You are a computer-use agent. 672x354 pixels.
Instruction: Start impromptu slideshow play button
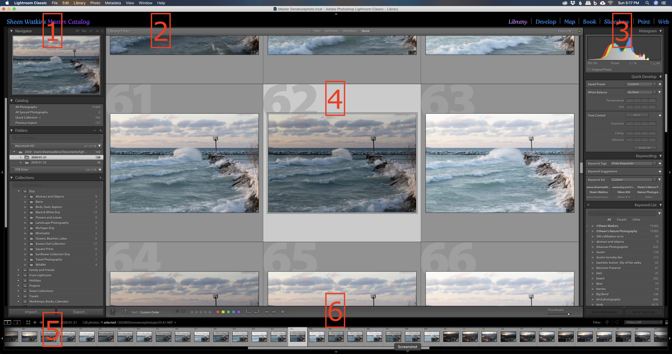click(283, 312)
